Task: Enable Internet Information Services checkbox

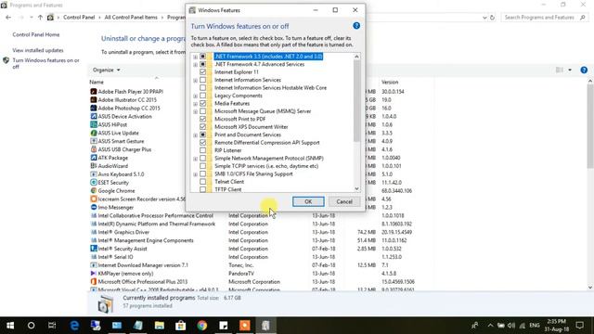Action: [202, 80]
